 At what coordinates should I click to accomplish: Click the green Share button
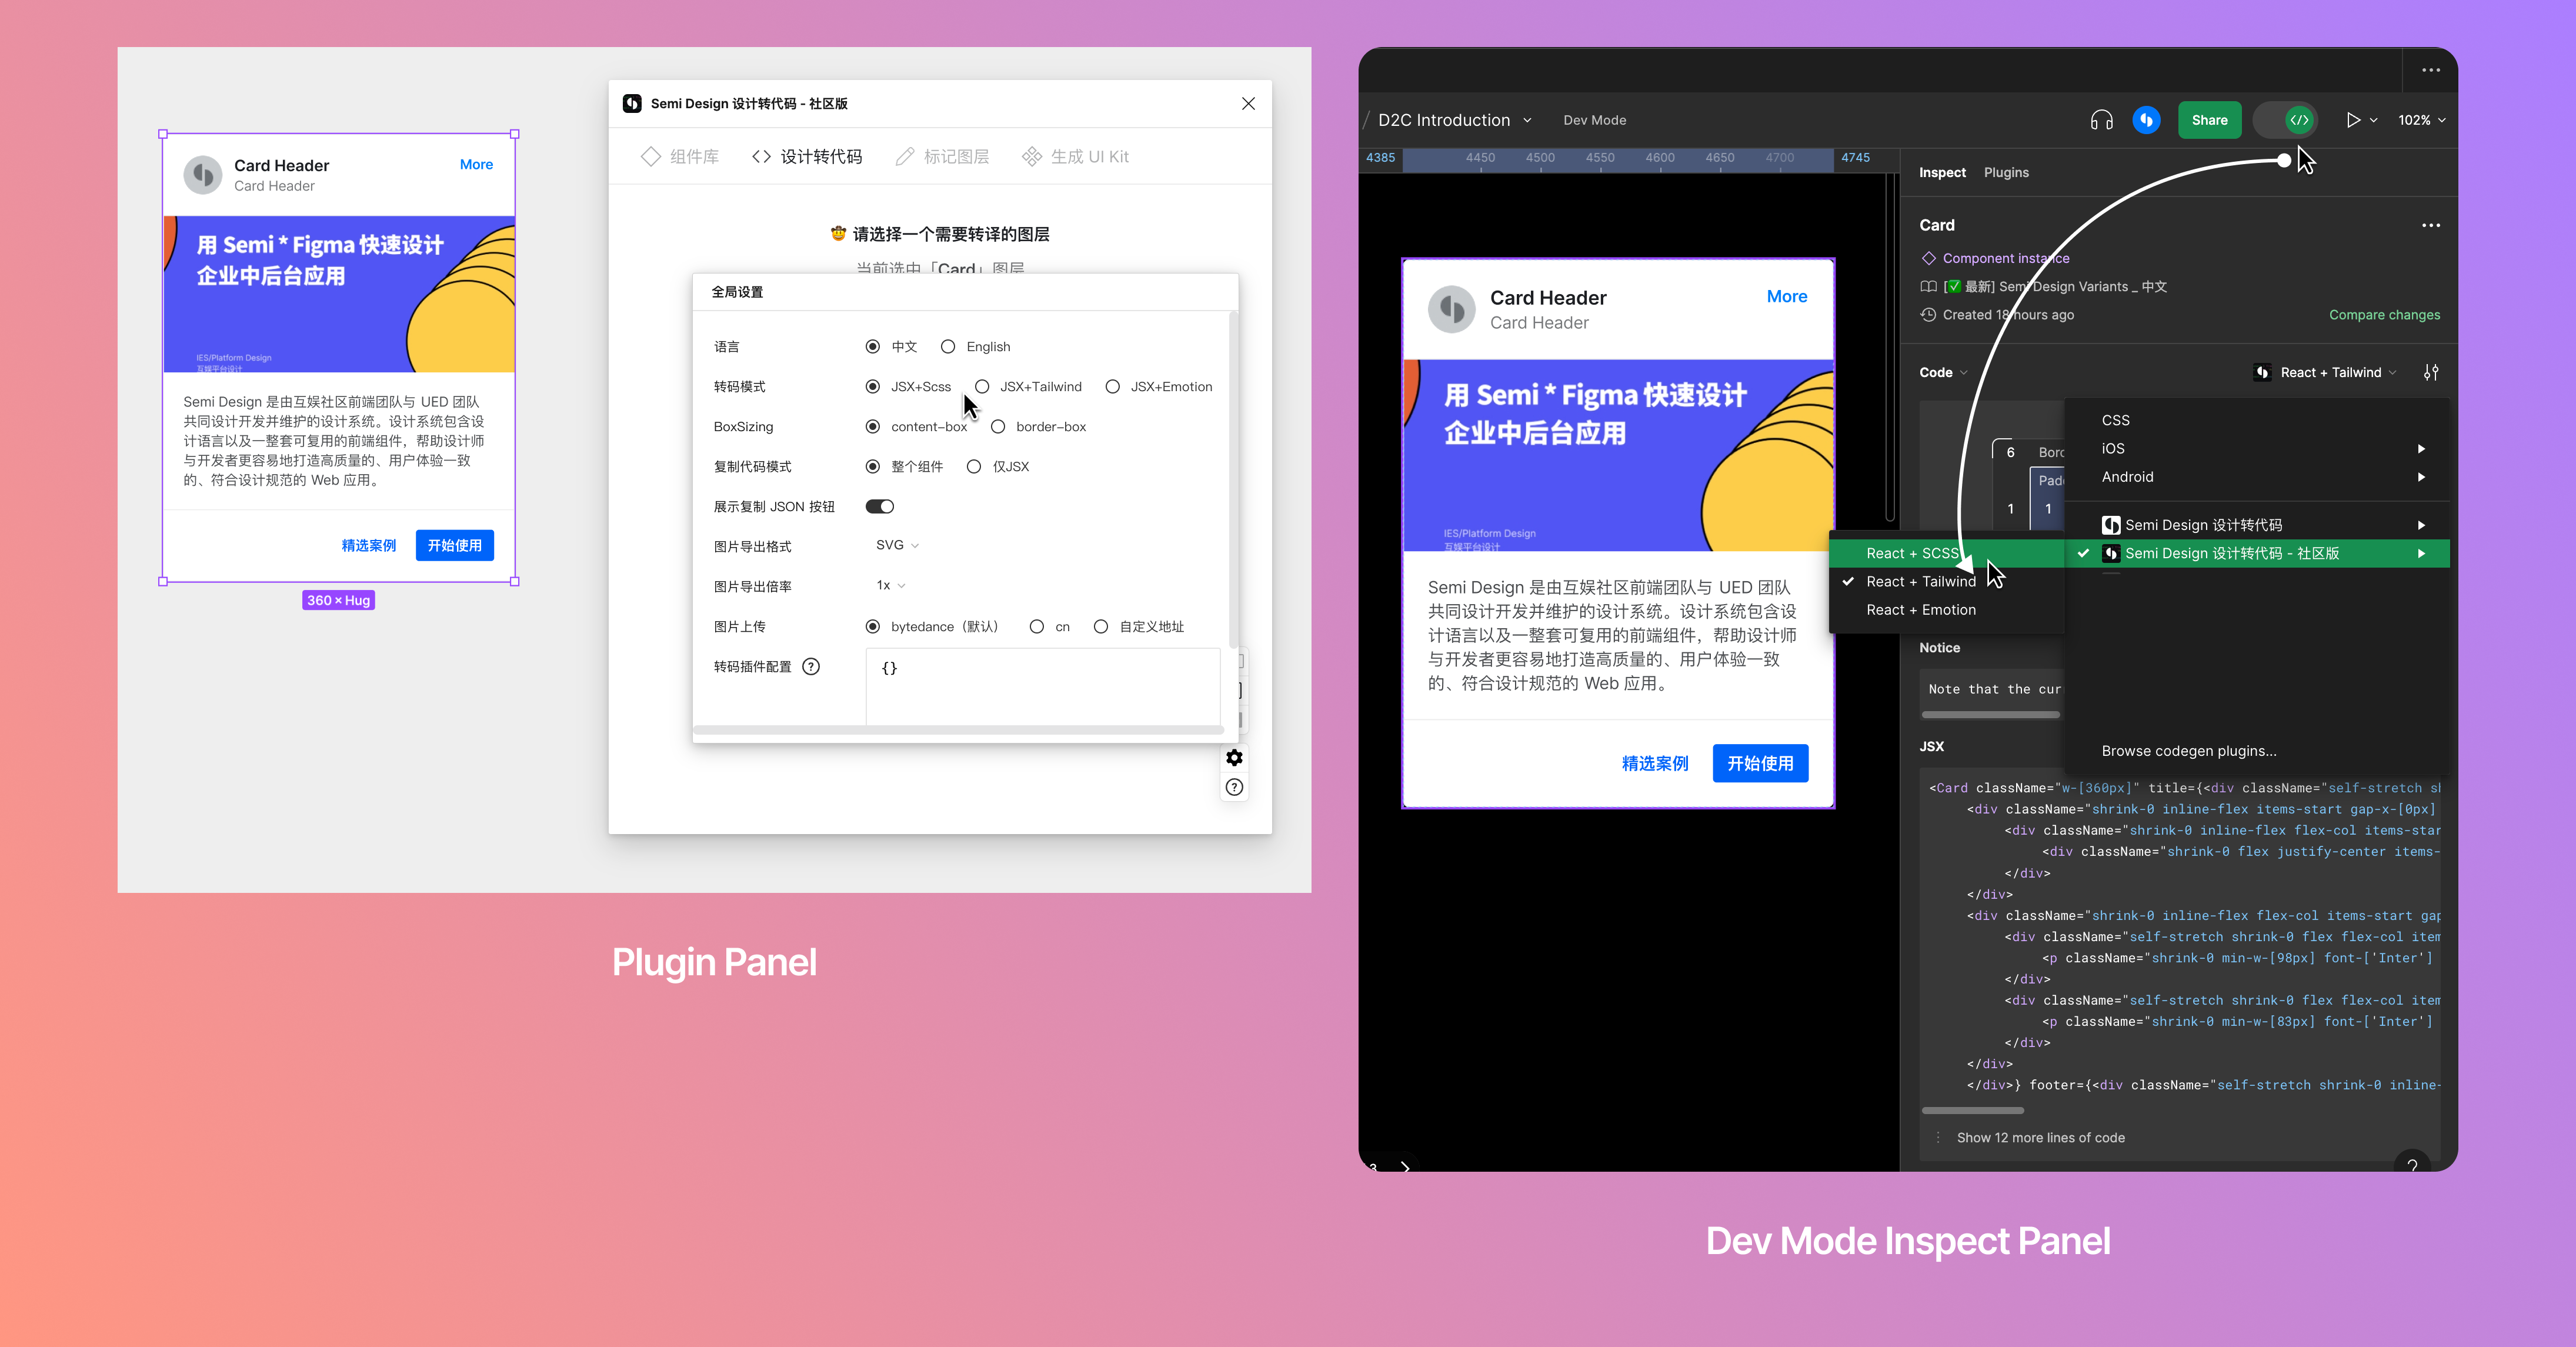coord(2209,120)
